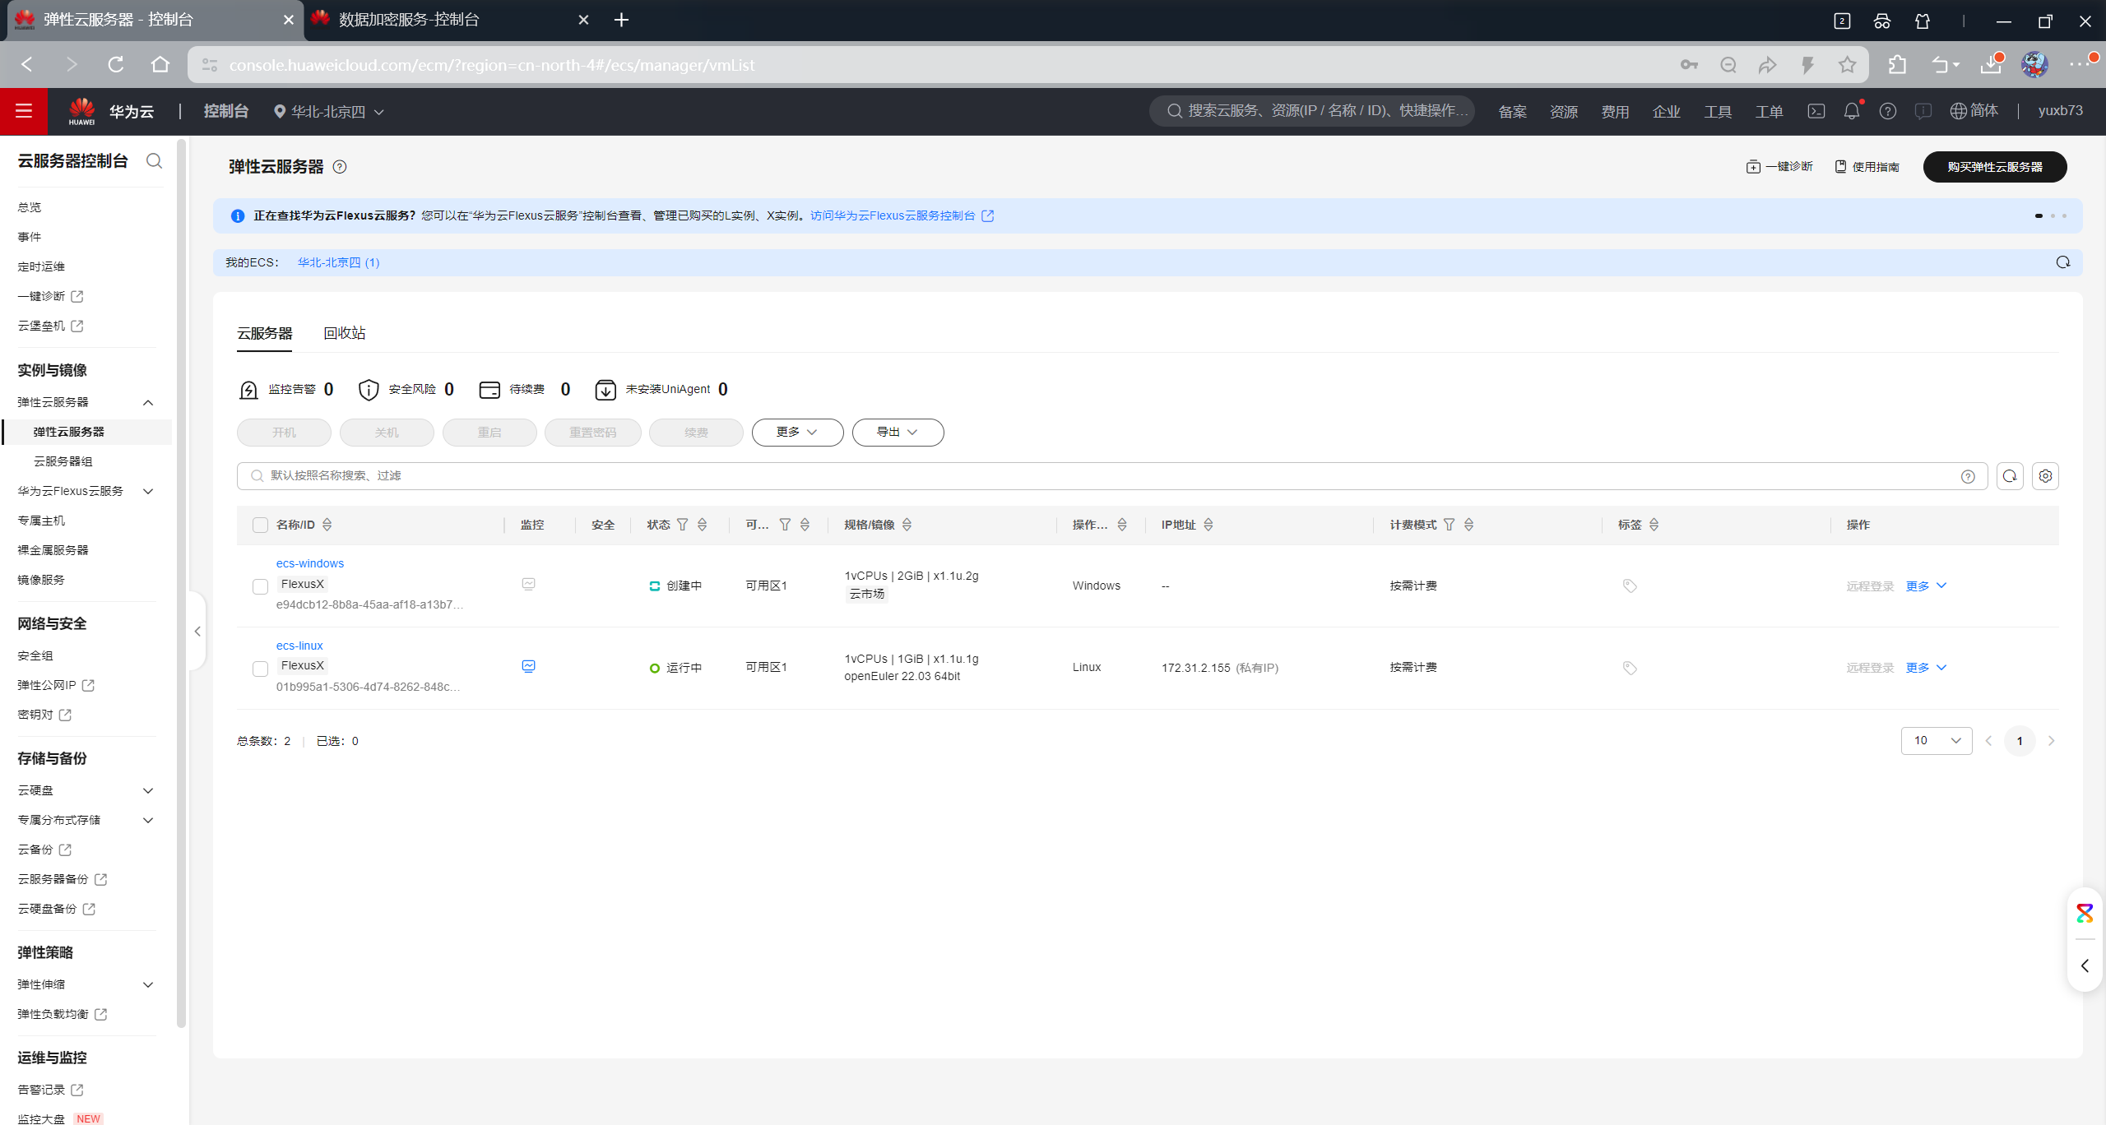Click the status filter funnel icon
The width and height of the screenshot is (2106, 1125).
pos(682,525)
